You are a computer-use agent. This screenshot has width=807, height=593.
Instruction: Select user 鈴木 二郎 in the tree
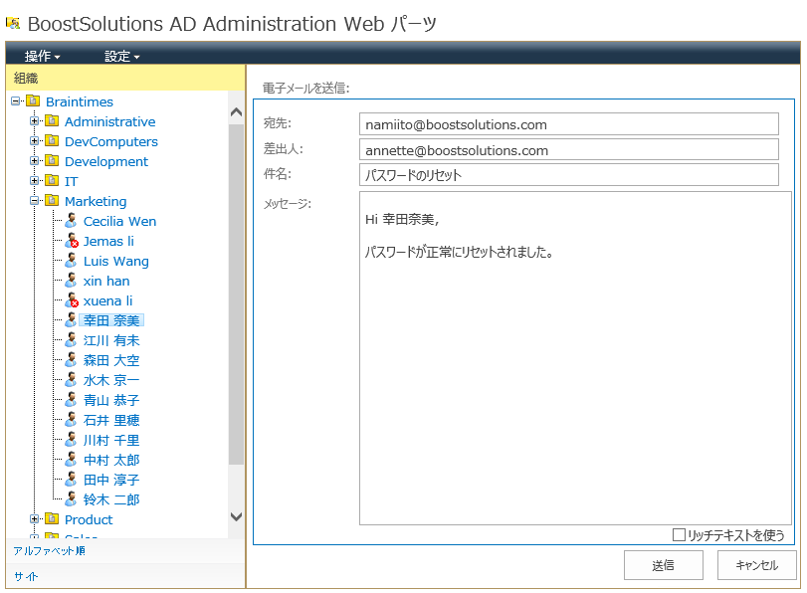(111, 499)
